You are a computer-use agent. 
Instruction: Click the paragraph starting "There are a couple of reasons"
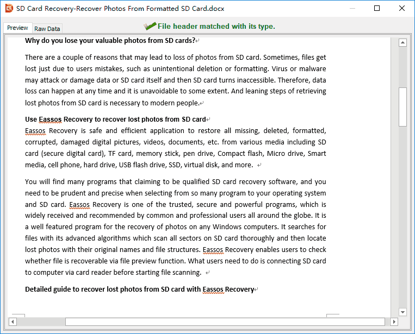click(175, 80)
